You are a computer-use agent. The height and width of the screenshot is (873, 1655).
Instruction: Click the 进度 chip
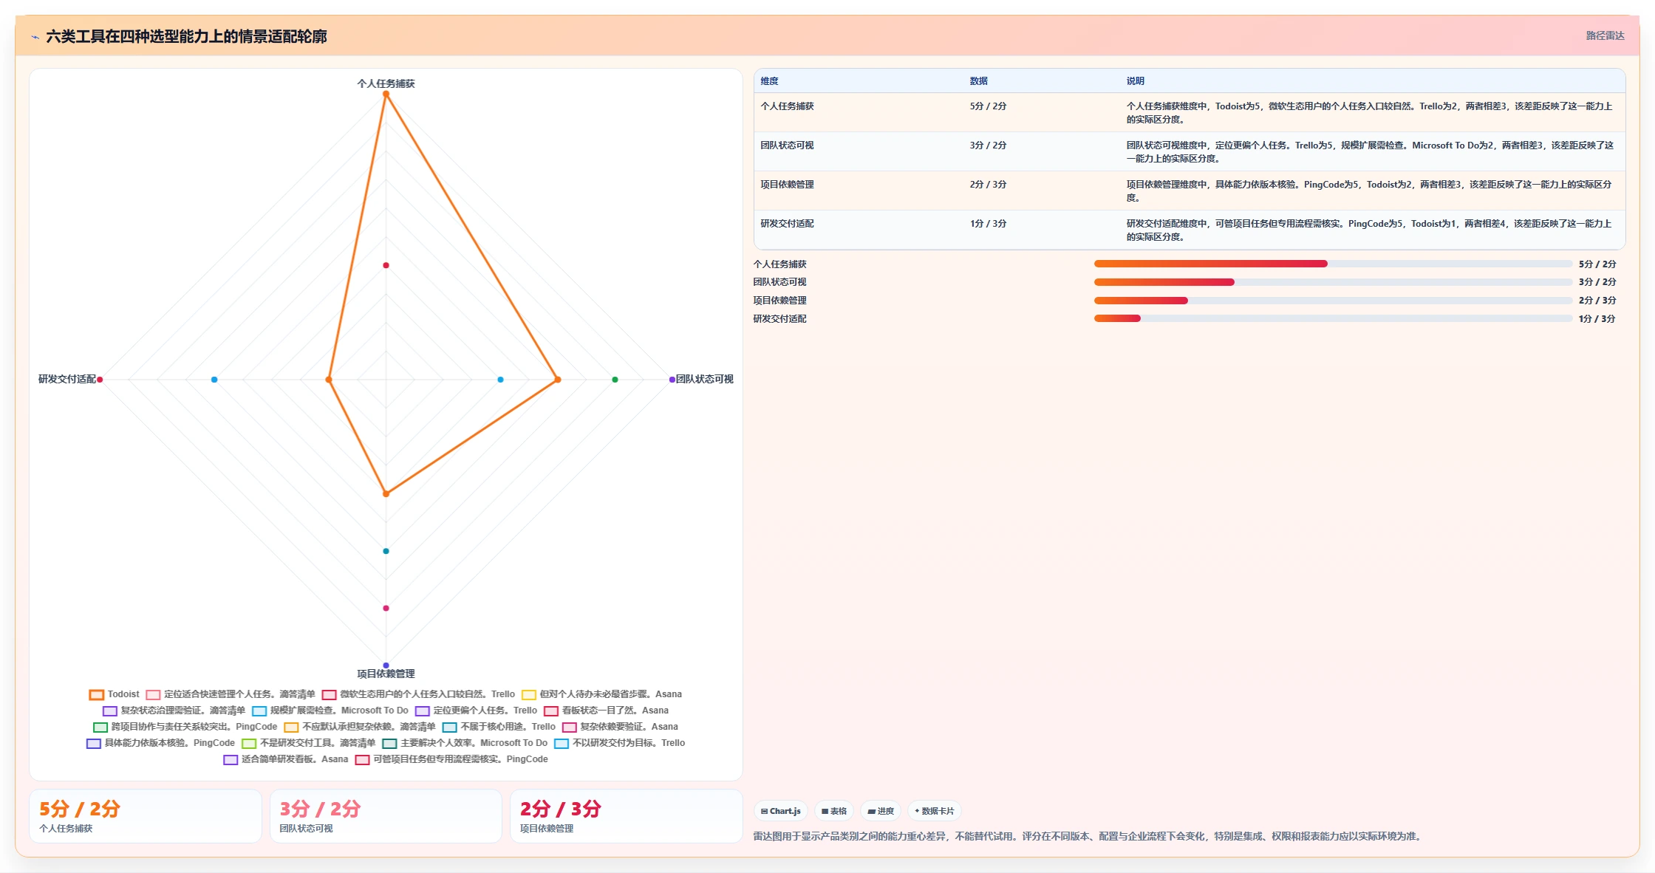pyautogui.click(x=881, y=811)
